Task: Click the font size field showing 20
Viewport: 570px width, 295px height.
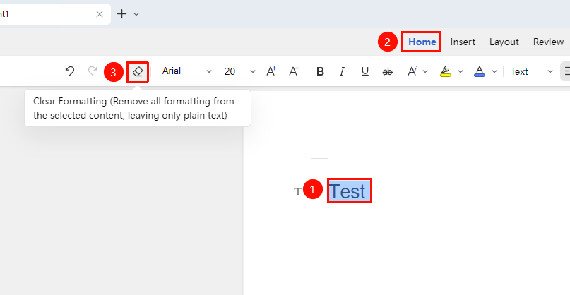Action: [x=230, y=71]
